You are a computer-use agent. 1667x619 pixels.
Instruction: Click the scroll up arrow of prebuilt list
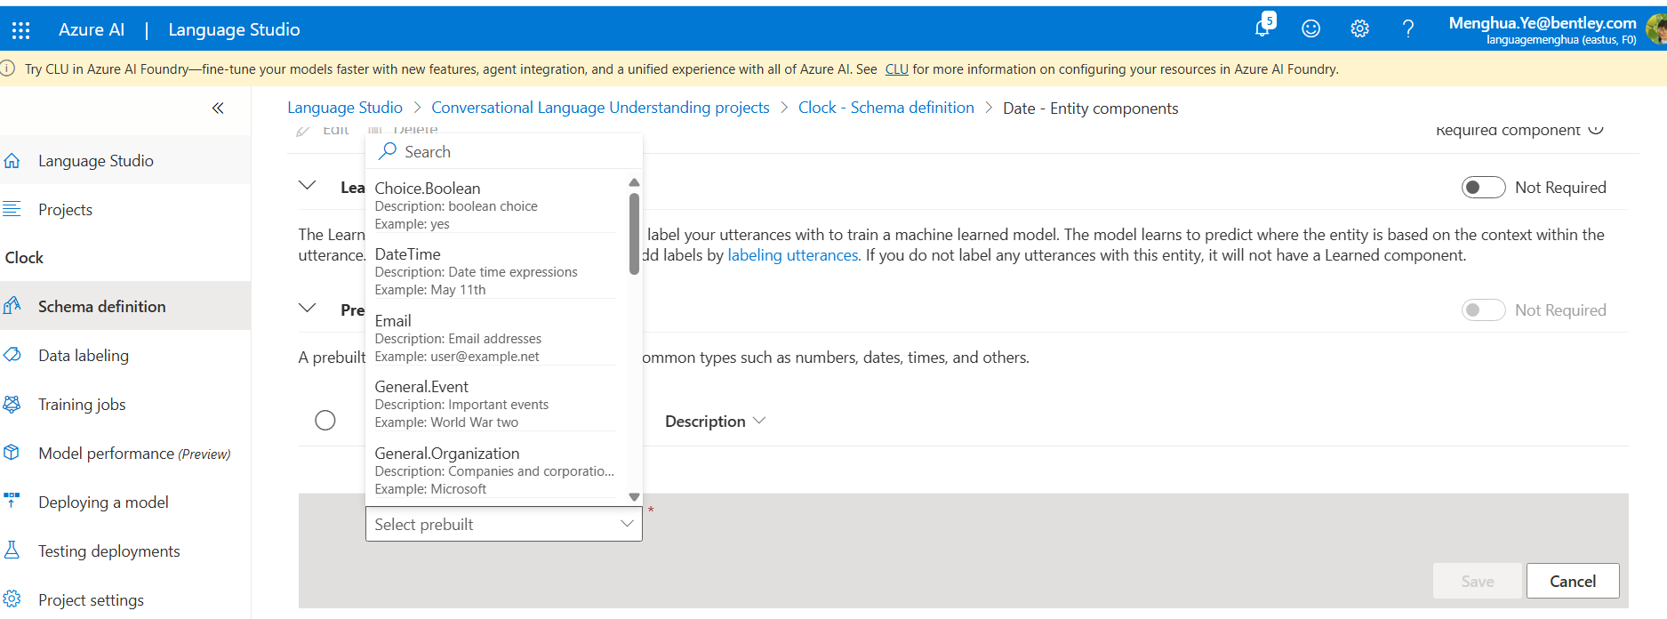coord(634,182)
